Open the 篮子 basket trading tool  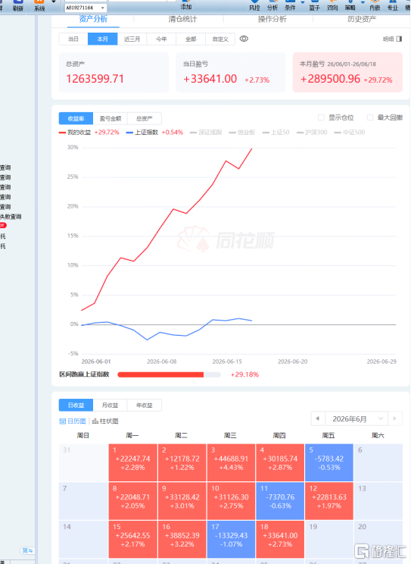click(x=314, y=5)
